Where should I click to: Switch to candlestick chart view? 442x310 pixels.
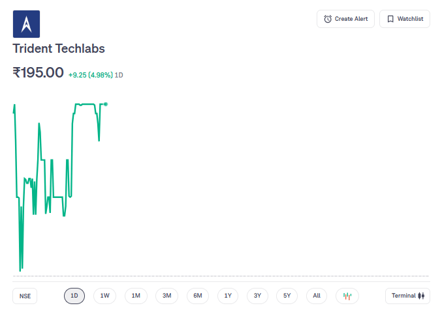347,296
